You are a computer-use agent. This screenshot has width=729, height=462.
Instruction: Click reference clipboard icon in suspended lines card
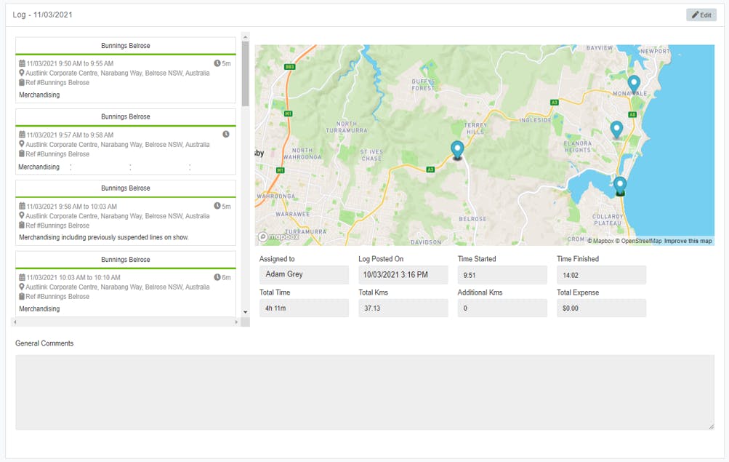click(x=22, y=226)
